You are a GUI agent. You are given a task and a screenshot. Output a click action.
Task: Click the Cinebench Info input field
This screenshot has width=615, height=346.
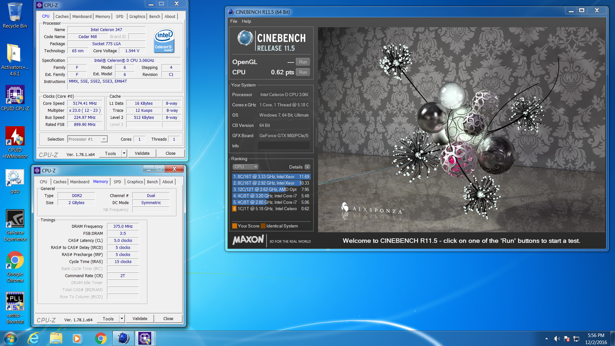(284, 146)
